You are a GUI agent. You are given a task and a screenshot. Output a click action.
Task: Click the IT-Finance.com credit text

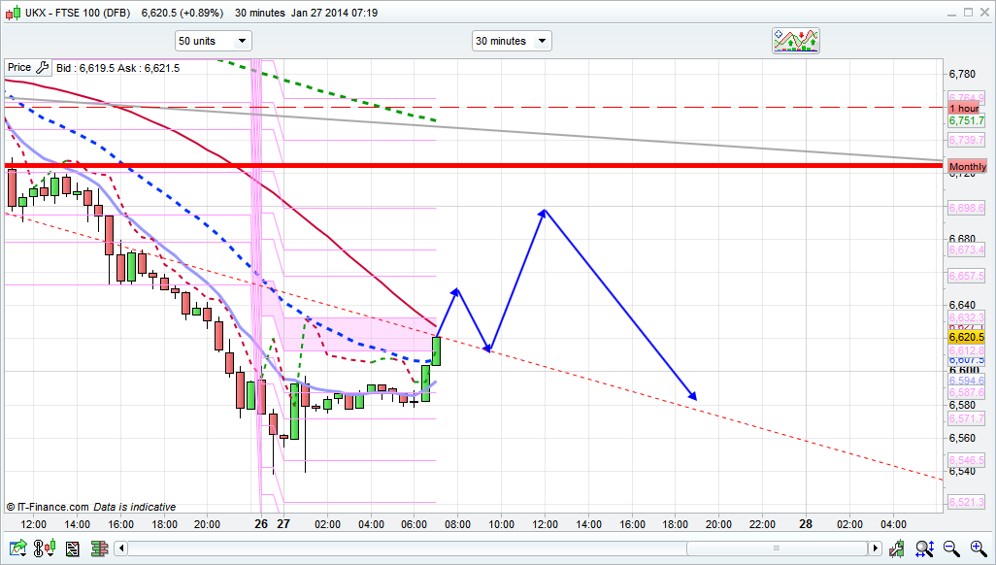tap(48, 507)
